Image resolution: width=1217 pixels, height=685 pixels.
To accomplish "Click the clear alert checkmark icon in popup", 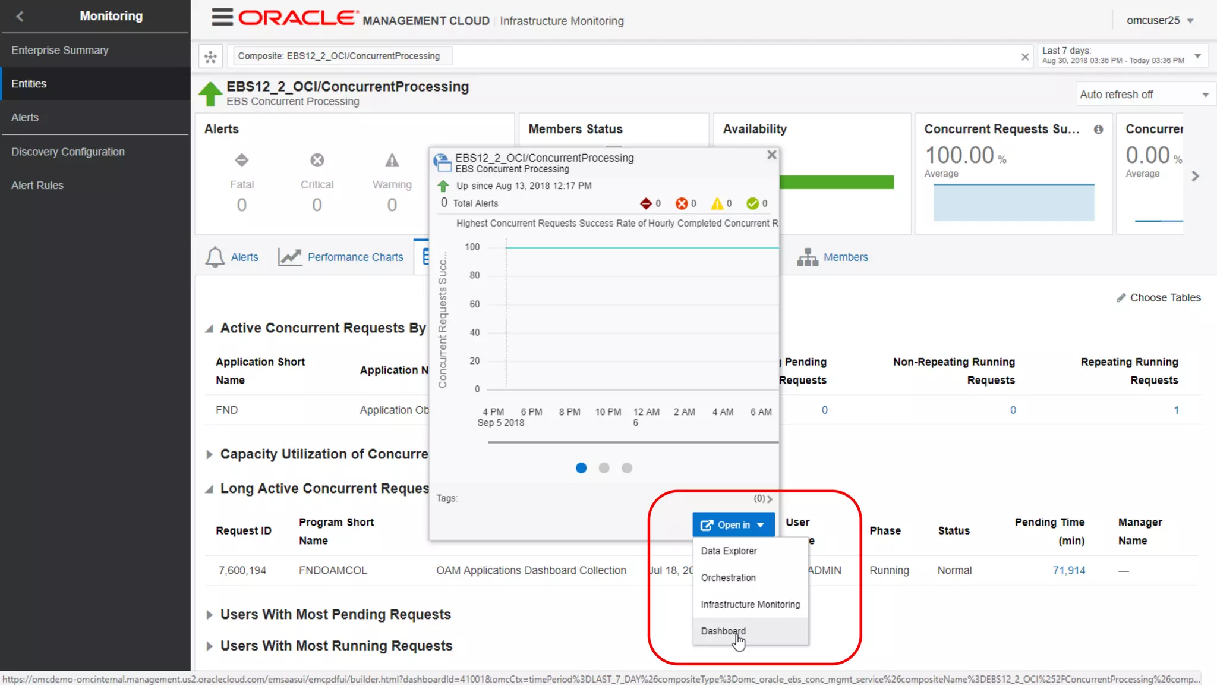I will 753,203.
